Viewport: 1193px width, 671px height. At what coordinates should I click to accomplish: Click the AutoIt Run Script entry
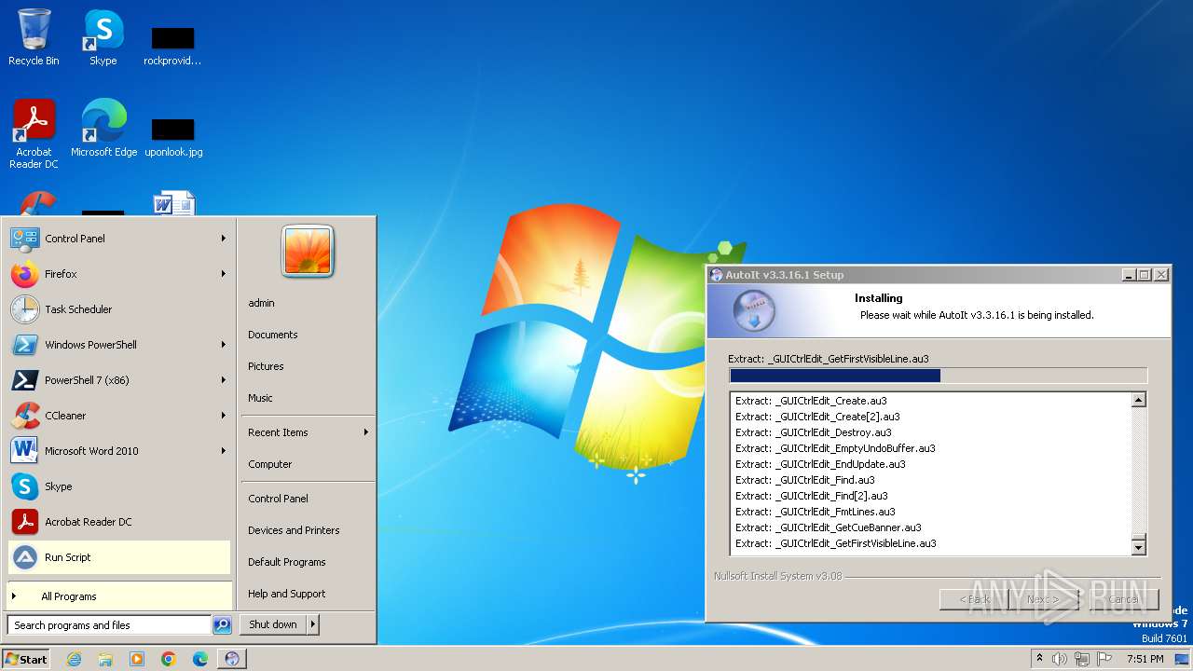pos(118,557)
